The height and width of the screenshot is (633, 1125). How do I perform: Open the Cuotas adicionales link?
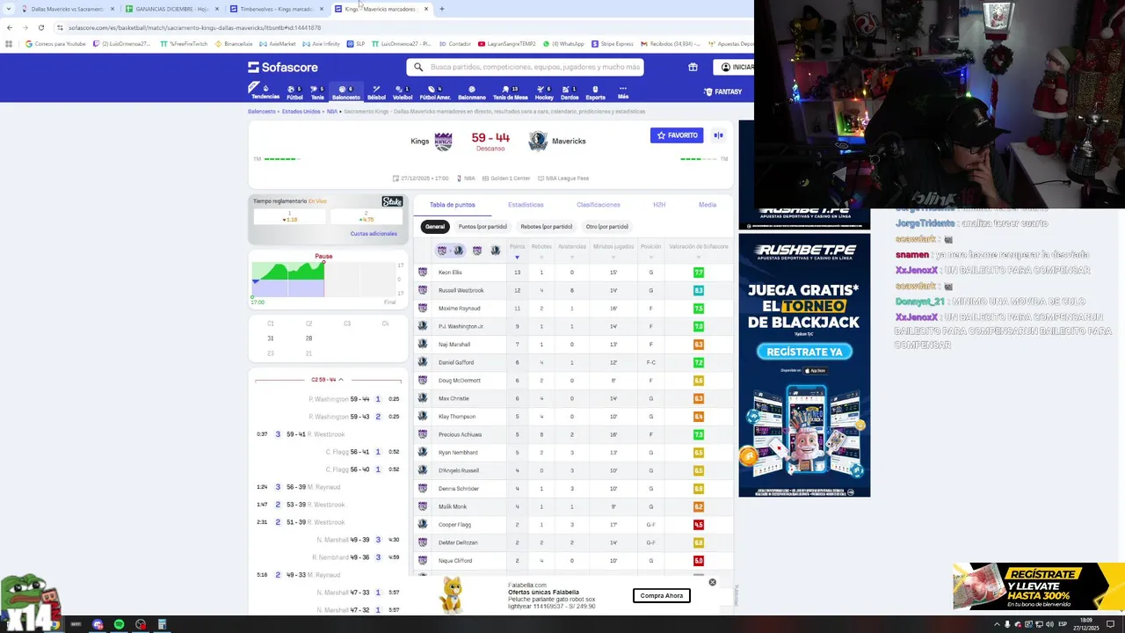374,234
